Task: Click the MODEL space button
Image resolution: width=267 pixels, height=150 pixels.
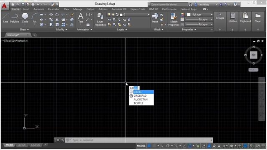Action: click(141, 146)
